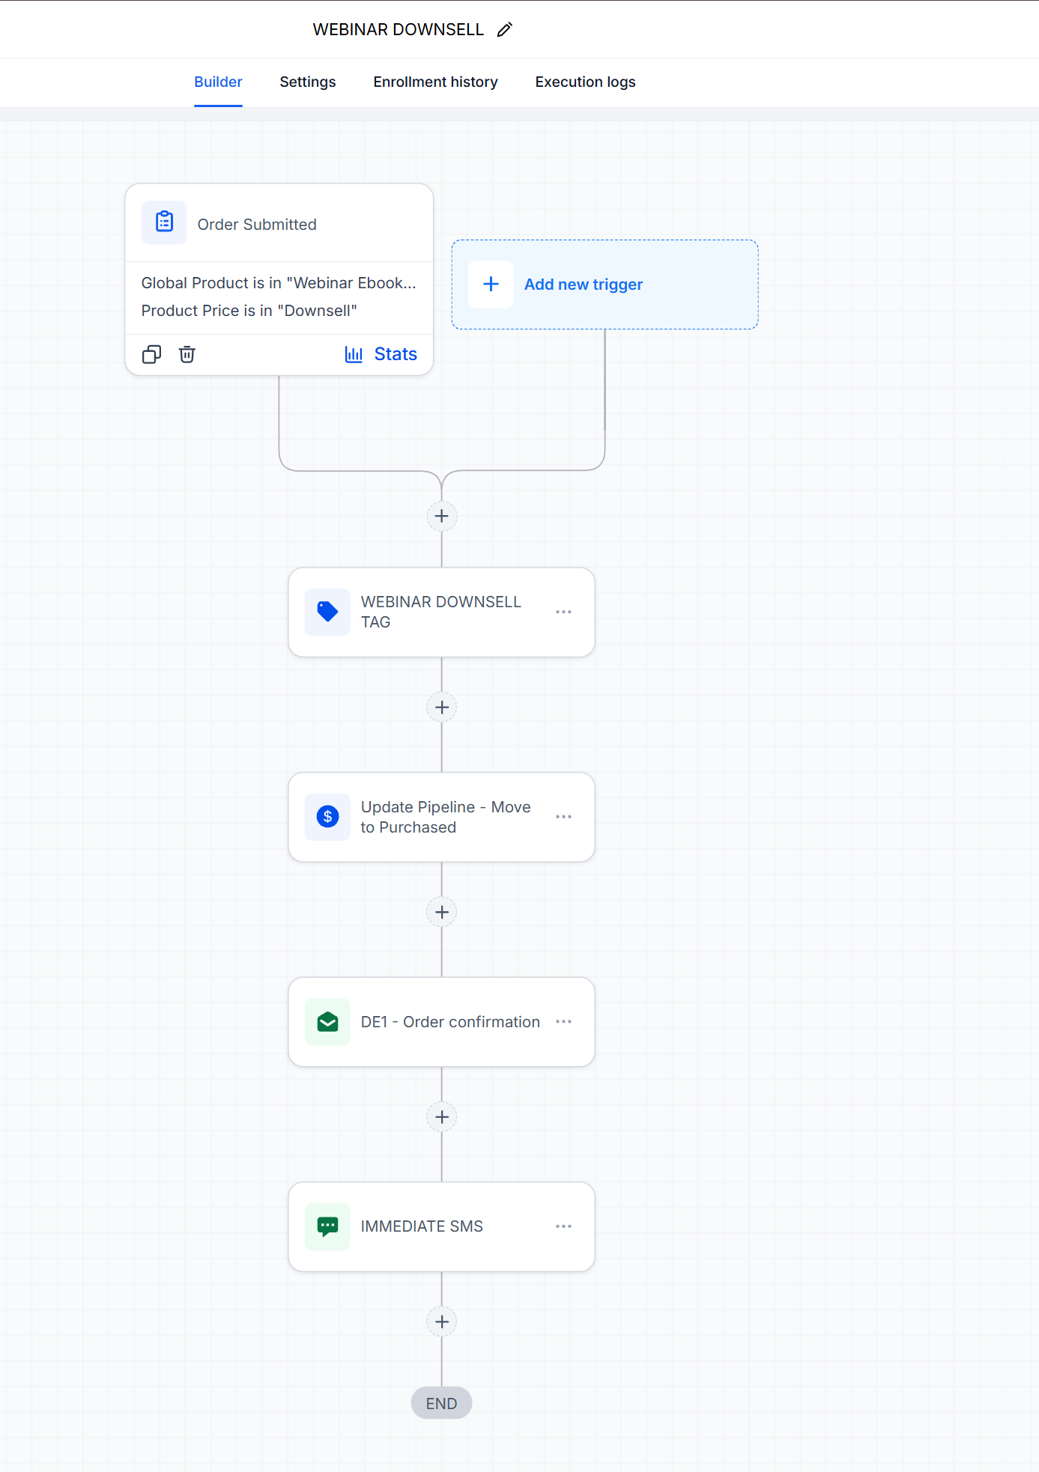Viewport: 1039px width, 1472px height.
Task: Add step below IMMEDIATE SMS action
Action: [x=442, y=1322]
